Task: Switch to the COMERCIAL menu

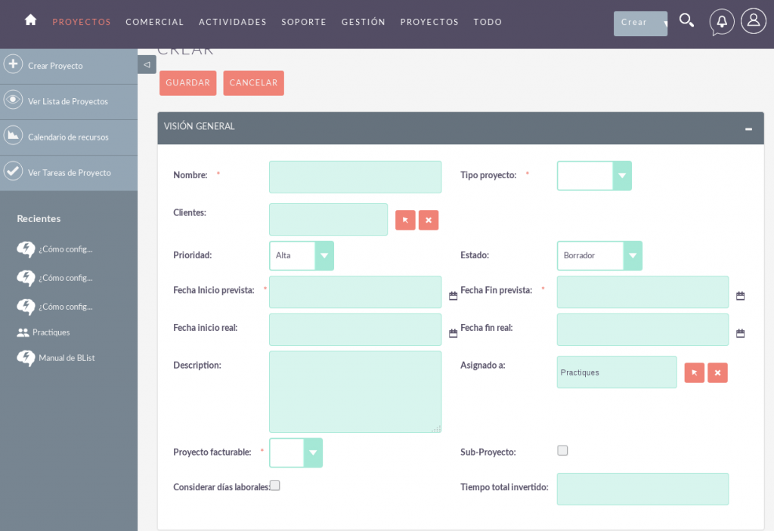Action: coord(155,22)
